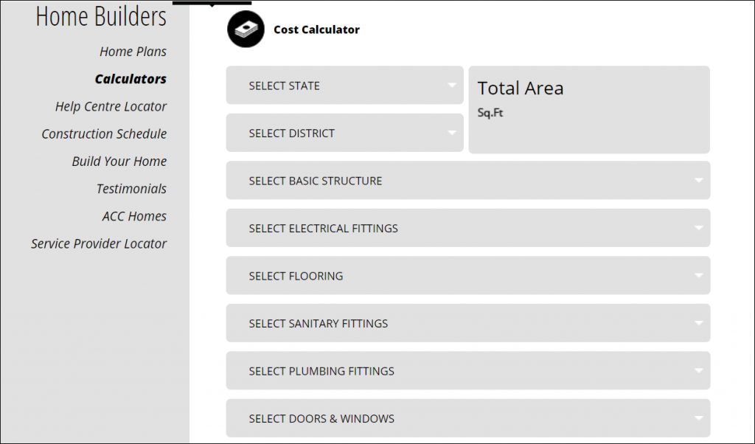The height and width of the screenshot is (444, 755).
Task: Open Help Centre Locator link
Action: [111, 106]
